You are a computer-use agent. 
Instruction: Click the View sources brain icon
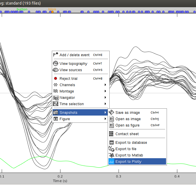[x=56, y=70]
